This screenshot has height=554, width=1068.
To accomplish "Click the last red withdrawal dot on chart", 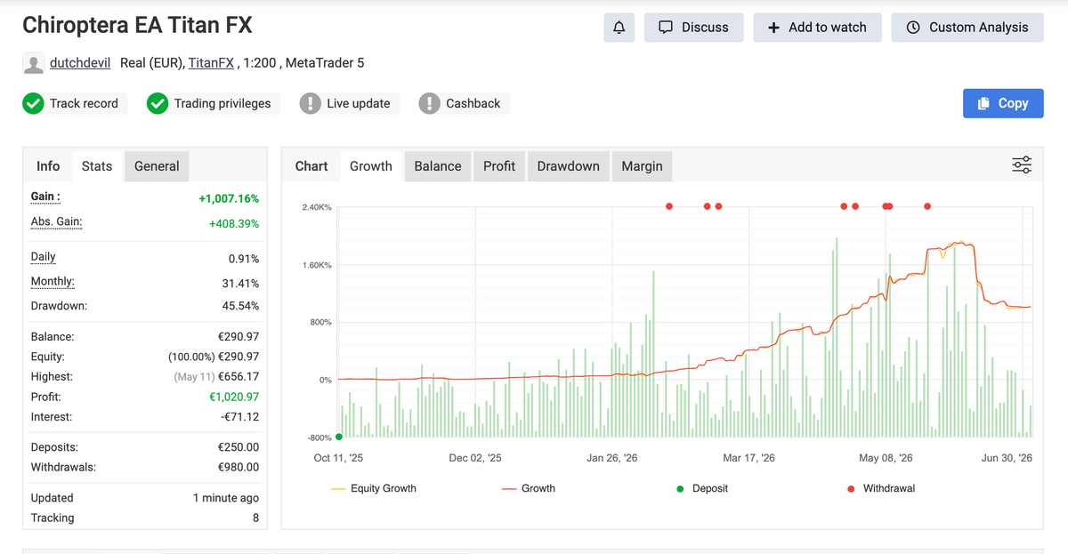I will pyautogui.click(x=927, y=206).
